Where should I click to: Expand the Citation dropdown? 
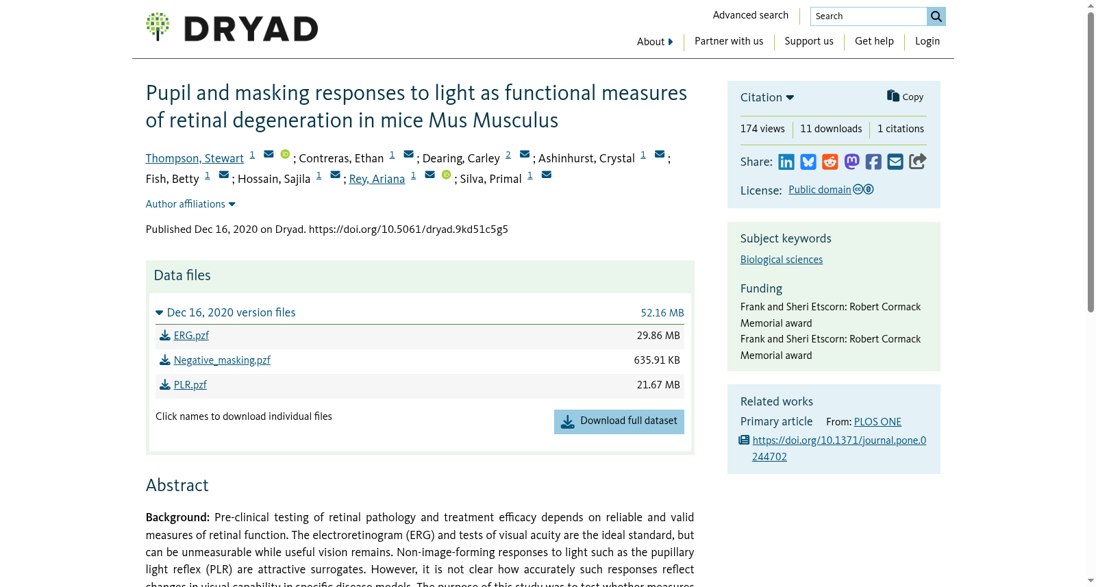click(767, 97)
